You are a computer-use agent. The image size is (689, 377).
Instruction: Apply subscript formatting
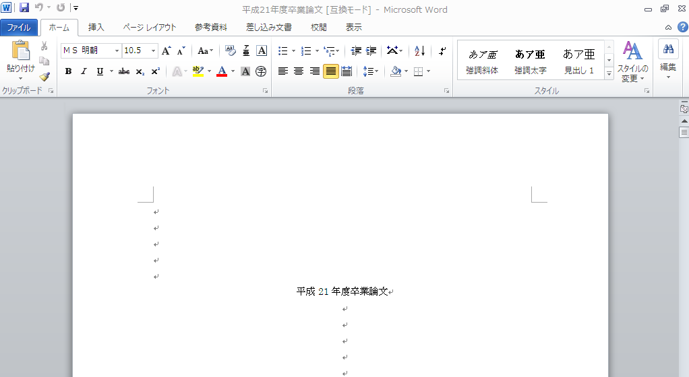[x=140, y=71]
